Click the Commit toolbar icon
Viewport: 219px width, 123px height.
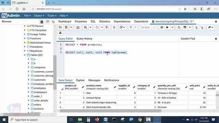coord(196,27)
